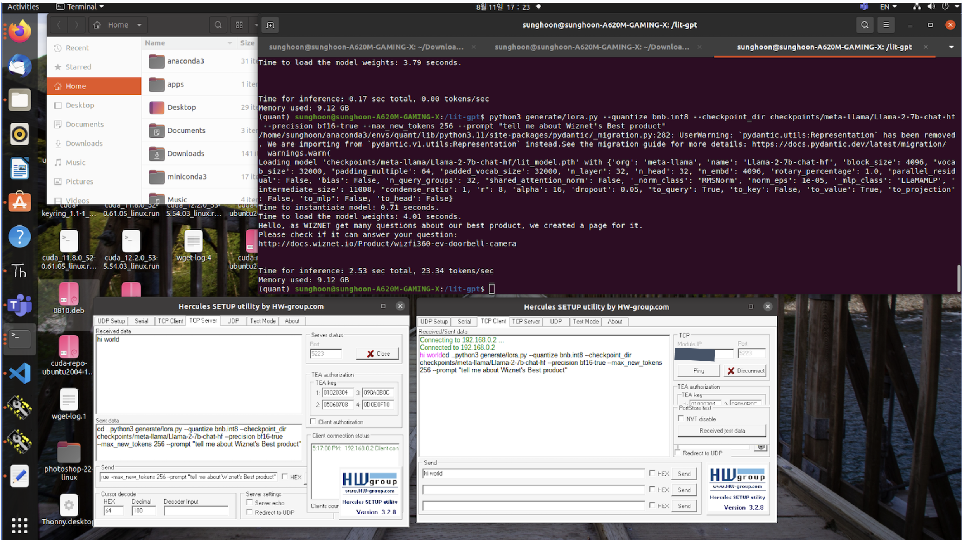Click the search icon in Files toolbar
Screen dimensions: 962x540
[x=218, y=25]
